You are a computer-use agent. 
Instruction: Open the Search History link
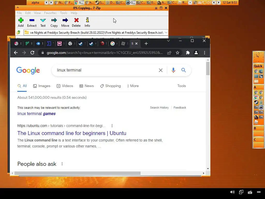point(159,108)
